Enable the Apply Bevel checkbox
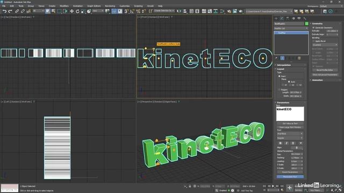 coord(313,41)
